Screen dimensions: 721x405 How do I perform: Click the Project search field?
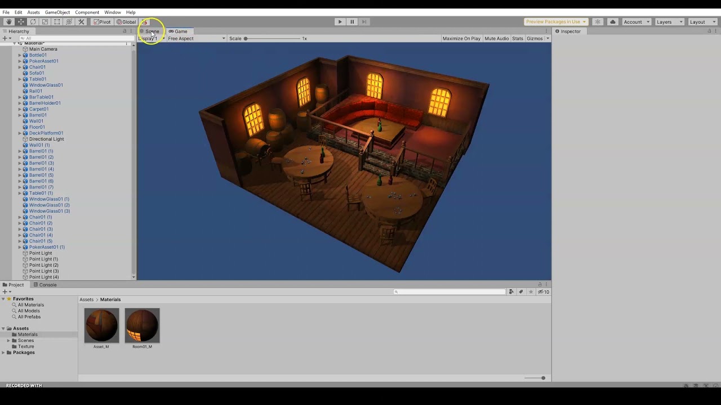[449, 292]
